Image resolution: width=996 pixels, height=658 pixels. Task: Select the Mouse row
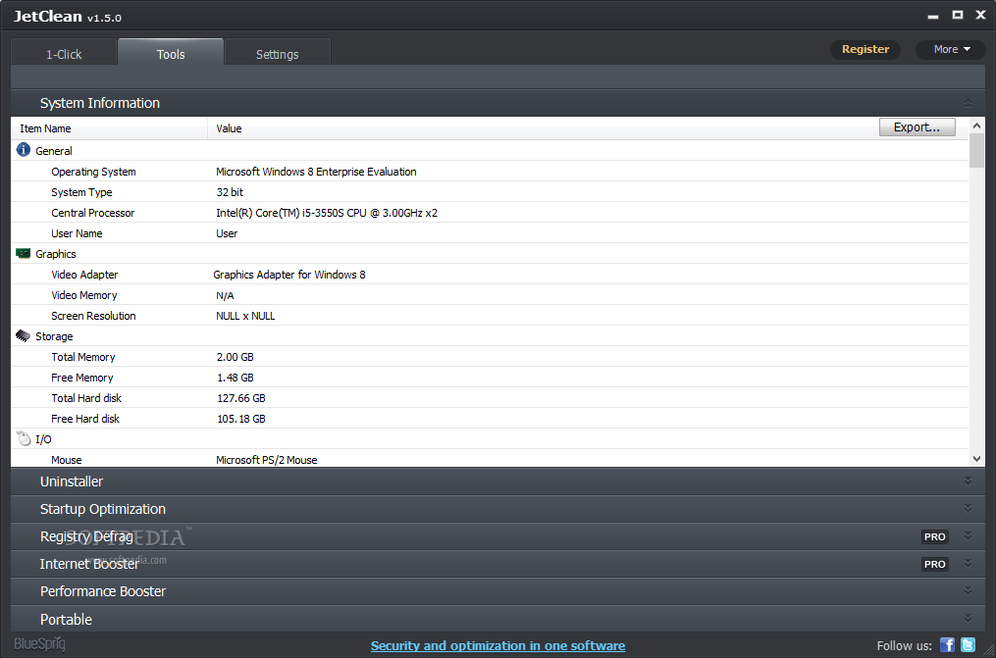click(x=490, y=458)
